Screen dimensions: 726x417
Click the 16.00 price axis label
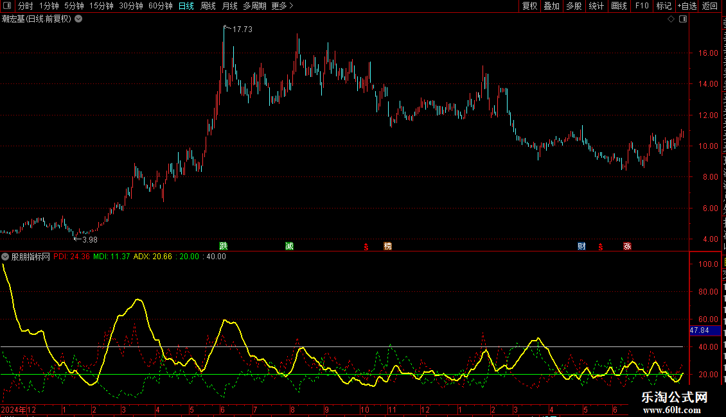pyautogui.click(x=708, y=53)
